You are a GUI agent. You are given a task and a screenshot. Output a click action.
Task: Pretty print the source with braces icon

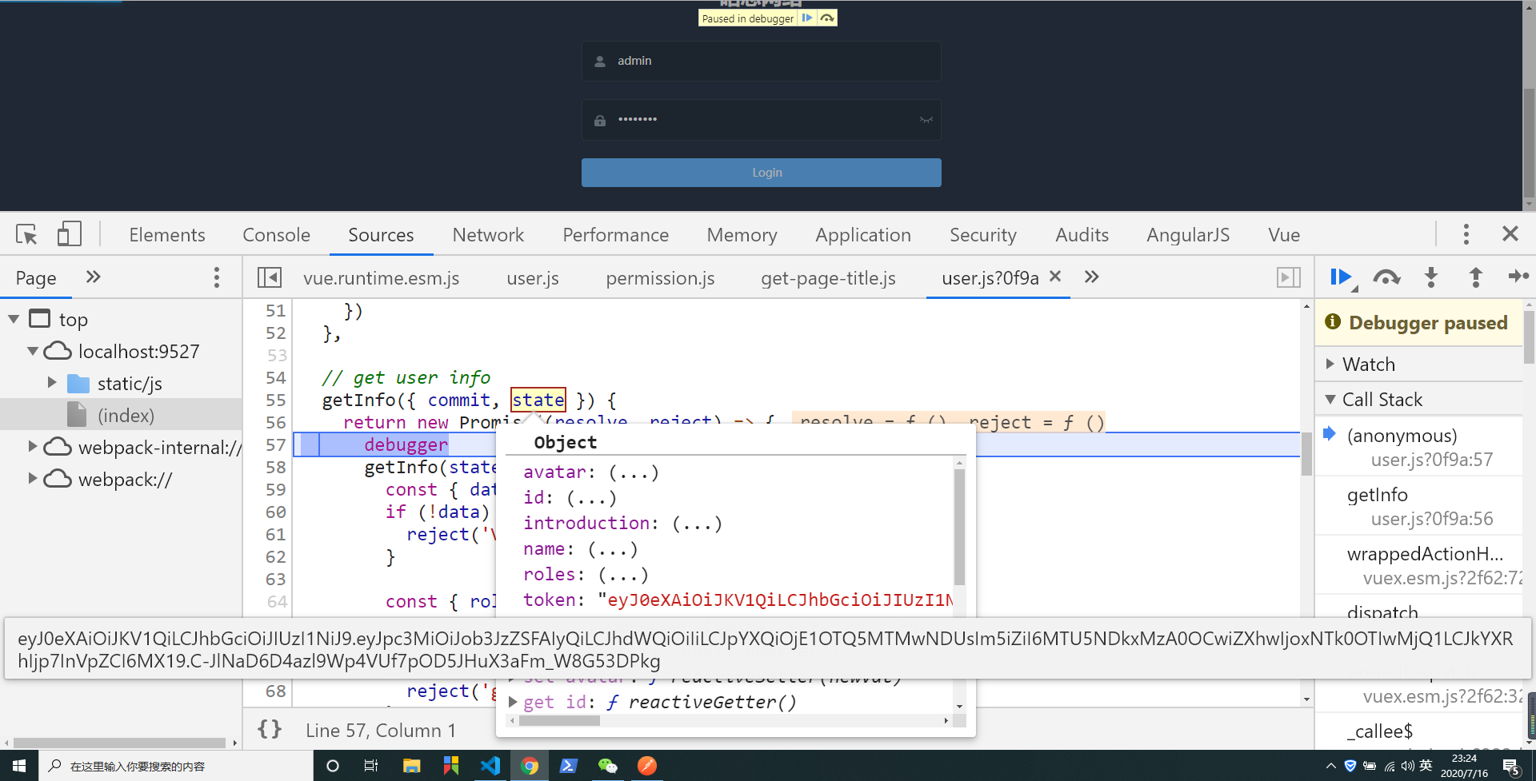[270, 729]
